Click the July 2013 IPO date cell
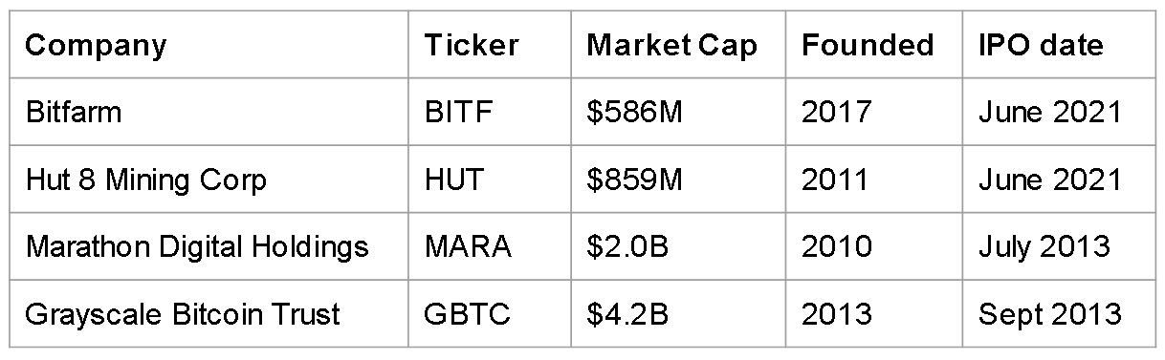 coord(1059,245)
